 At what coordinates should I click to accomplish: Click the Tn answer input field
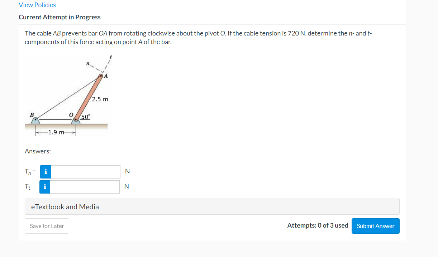pyautogui.click(x=85, y=172)
